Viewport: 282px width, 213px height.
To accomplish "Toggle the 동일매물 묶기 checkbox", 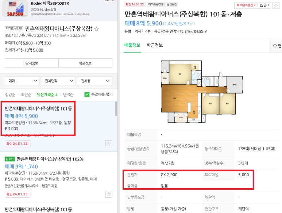I will pyautogui.click(x=87, y=94).
